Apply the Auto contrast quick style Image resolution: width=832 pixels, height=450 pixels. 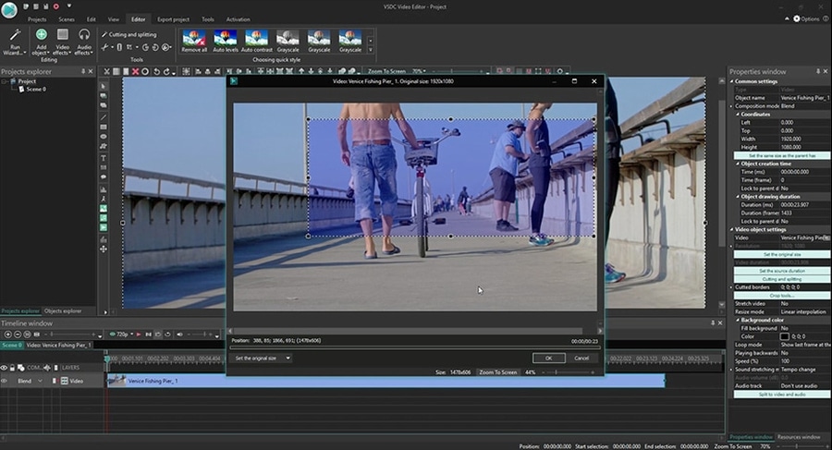256,39
